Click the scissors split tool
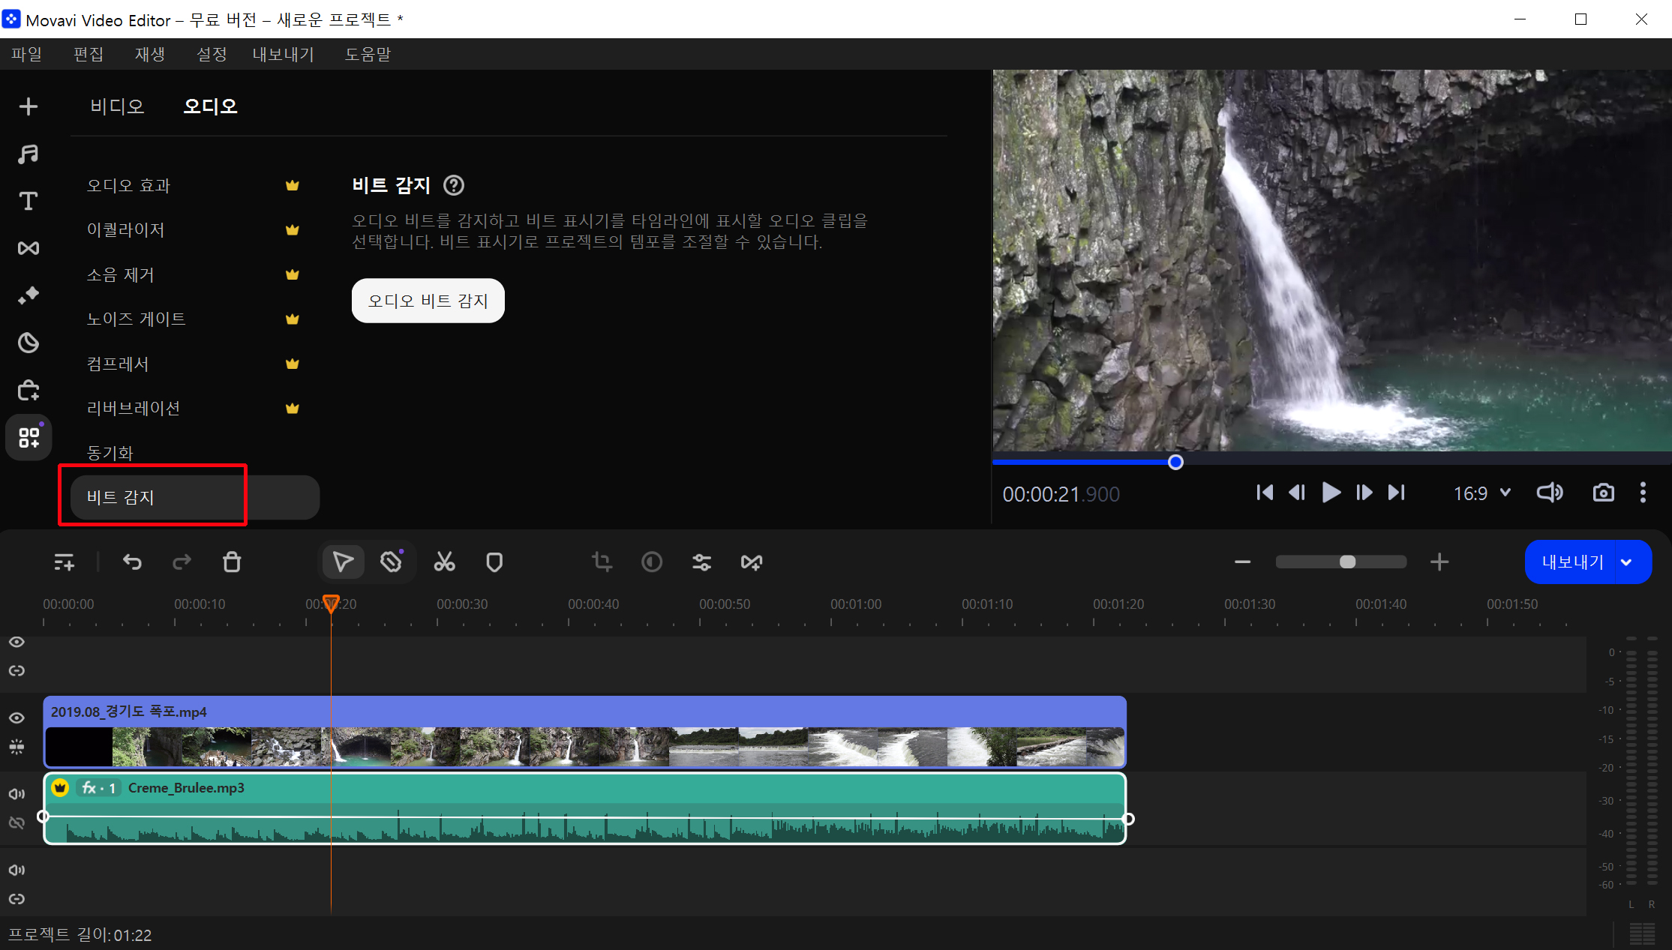Image resolution: width=1672 pixels, height=950 pixels. [x=444, y=562]
